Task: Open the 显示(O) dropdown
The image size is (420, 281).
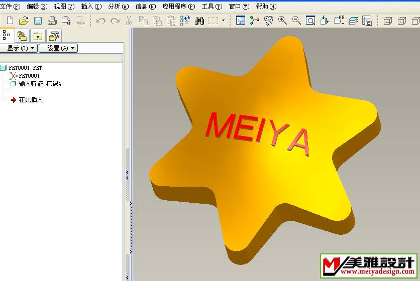Action: point(18,48)
